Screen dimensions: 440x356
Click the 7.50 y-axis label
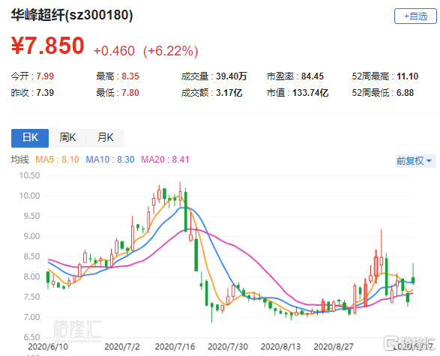(31, 297)
